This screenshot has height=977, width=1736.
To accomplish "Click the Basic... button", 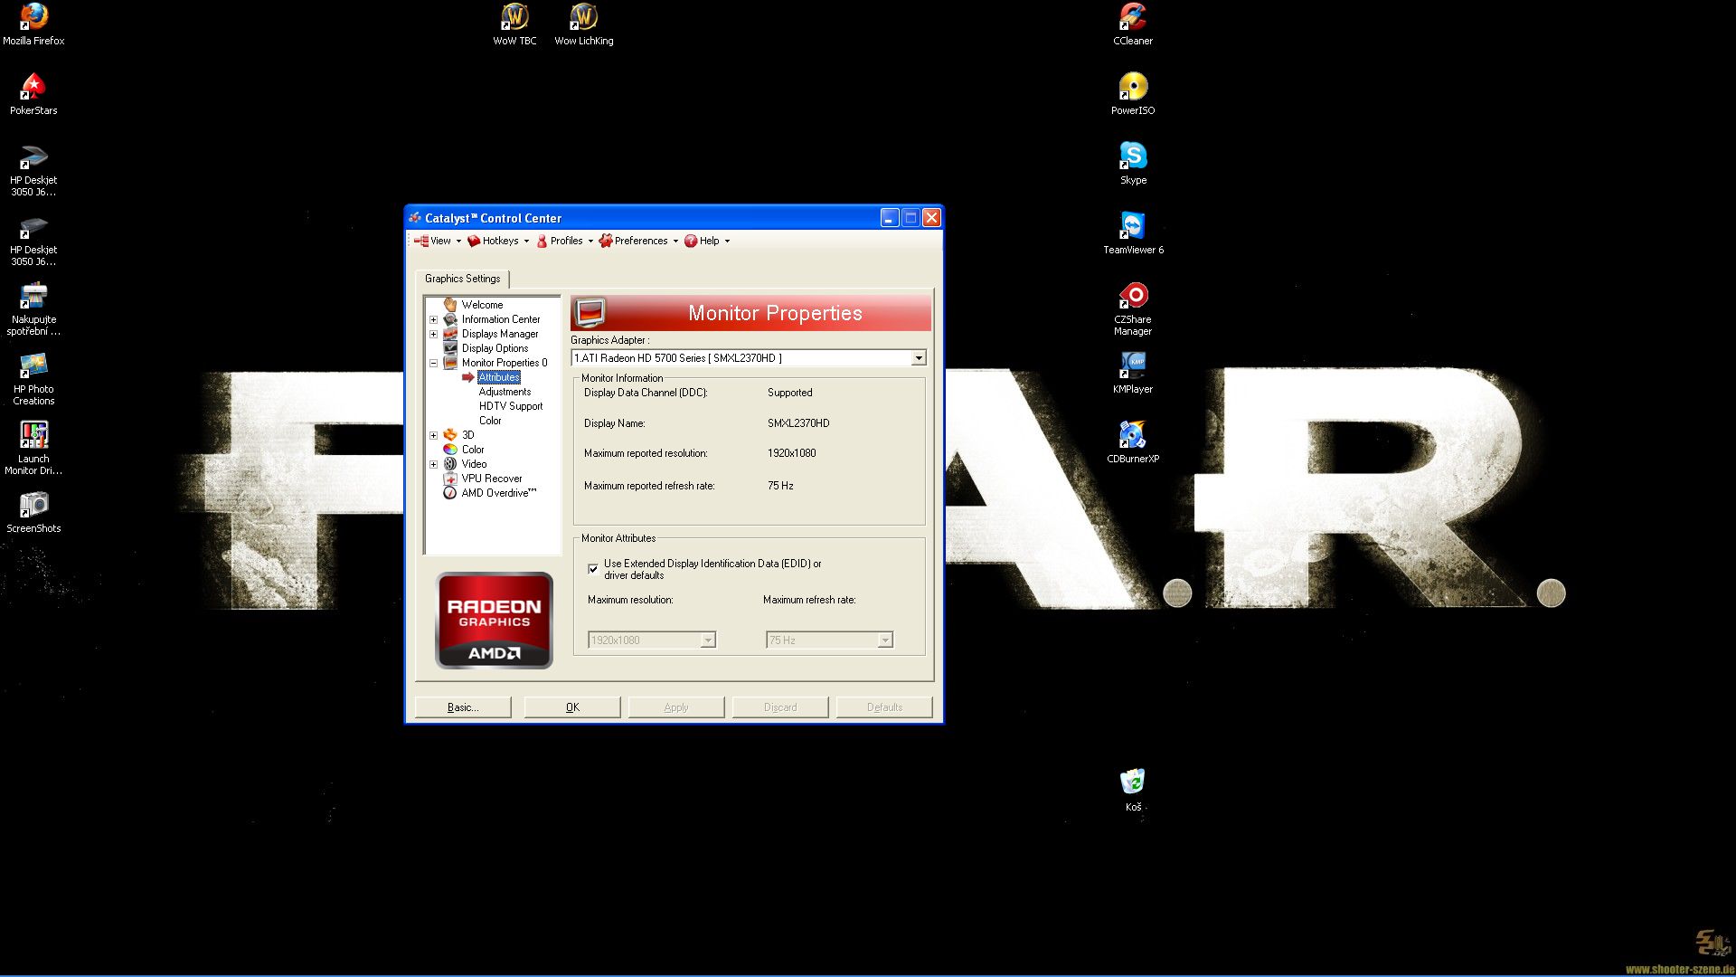I will 463,707.
